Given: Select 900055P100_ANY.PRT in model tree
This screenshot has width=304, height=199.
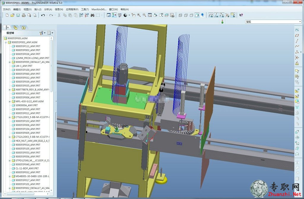Looking at the screenshot, I should pyautogui.click(x=28, y=70).
